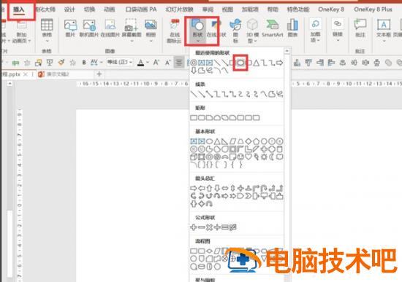
Task: Toggle the paragraph alignment button
Action: click(x=178, y=63)
